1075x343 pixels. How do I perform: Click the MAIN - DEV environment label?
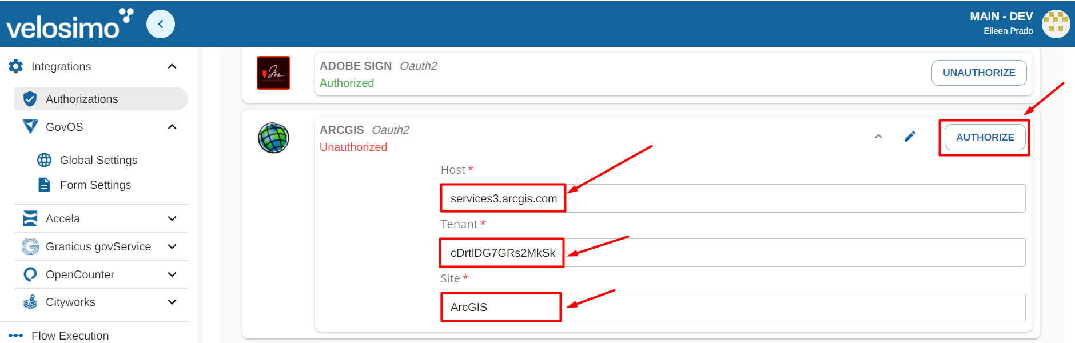click(1001, 16)
